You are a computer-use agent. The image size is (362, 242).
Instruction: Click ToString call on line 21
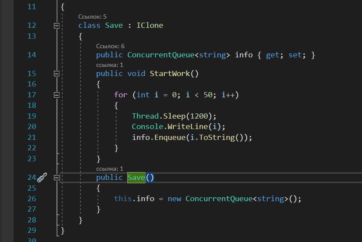coord(217,137)
